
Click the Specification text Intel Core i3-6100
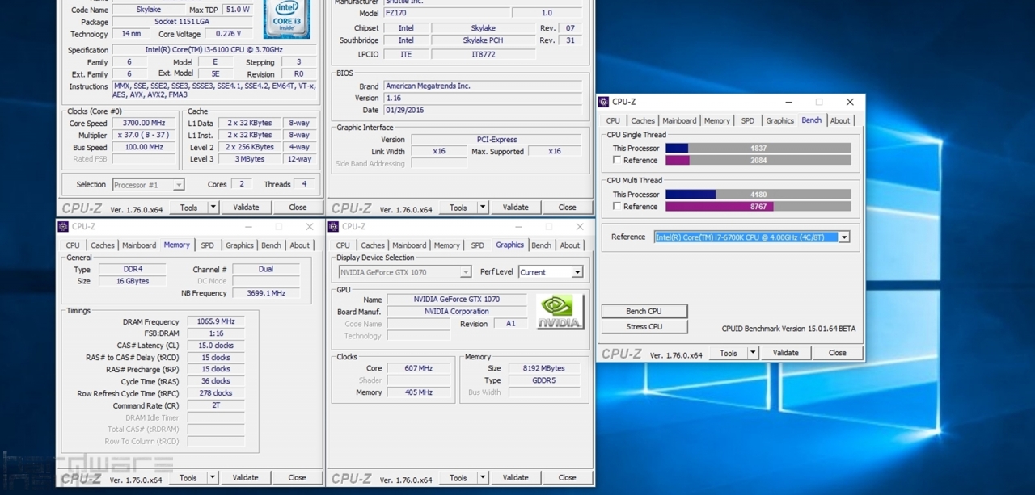(x=214, y=50)
